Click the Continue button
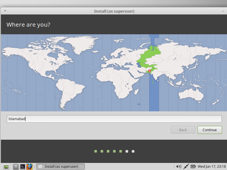 pos(209,130)
